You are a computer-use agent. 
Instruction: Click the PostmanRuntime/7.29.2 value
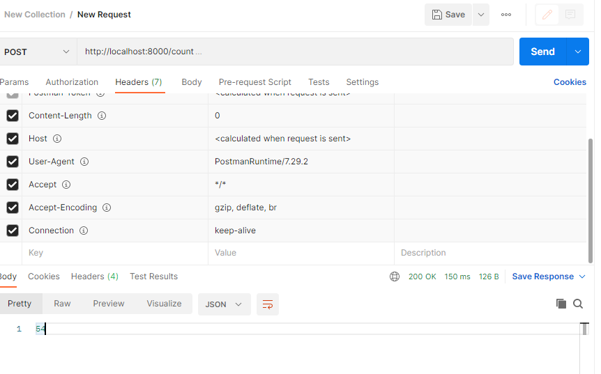pyautogui.click(x=261, y=162)
